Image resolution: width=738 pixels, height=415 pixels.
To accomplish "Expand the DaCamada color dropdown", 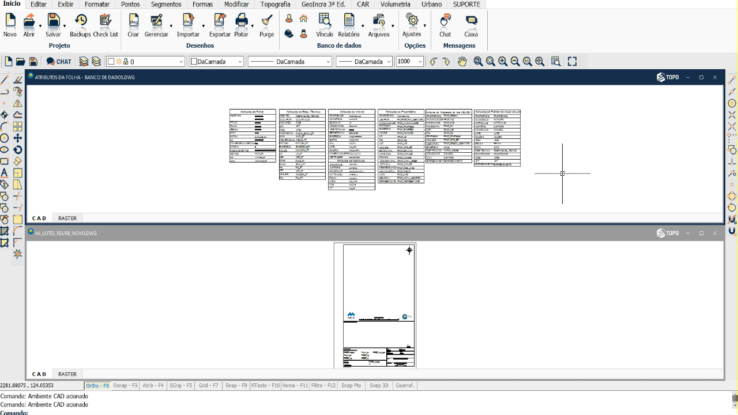I will 216,62.
